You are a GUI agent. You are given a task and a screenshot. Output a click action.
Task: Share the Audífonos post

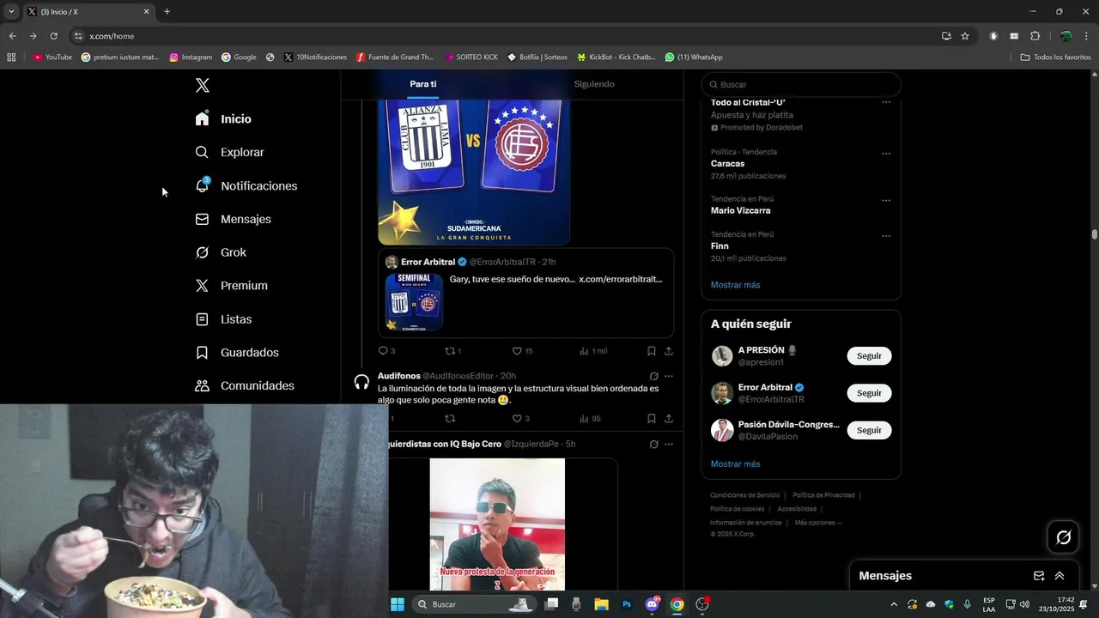tap(669, 419)
